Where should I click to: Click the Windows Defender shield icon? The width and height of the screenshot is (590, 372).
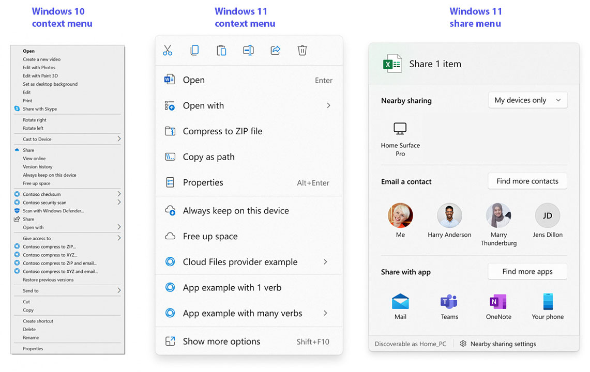pos(17,211)
